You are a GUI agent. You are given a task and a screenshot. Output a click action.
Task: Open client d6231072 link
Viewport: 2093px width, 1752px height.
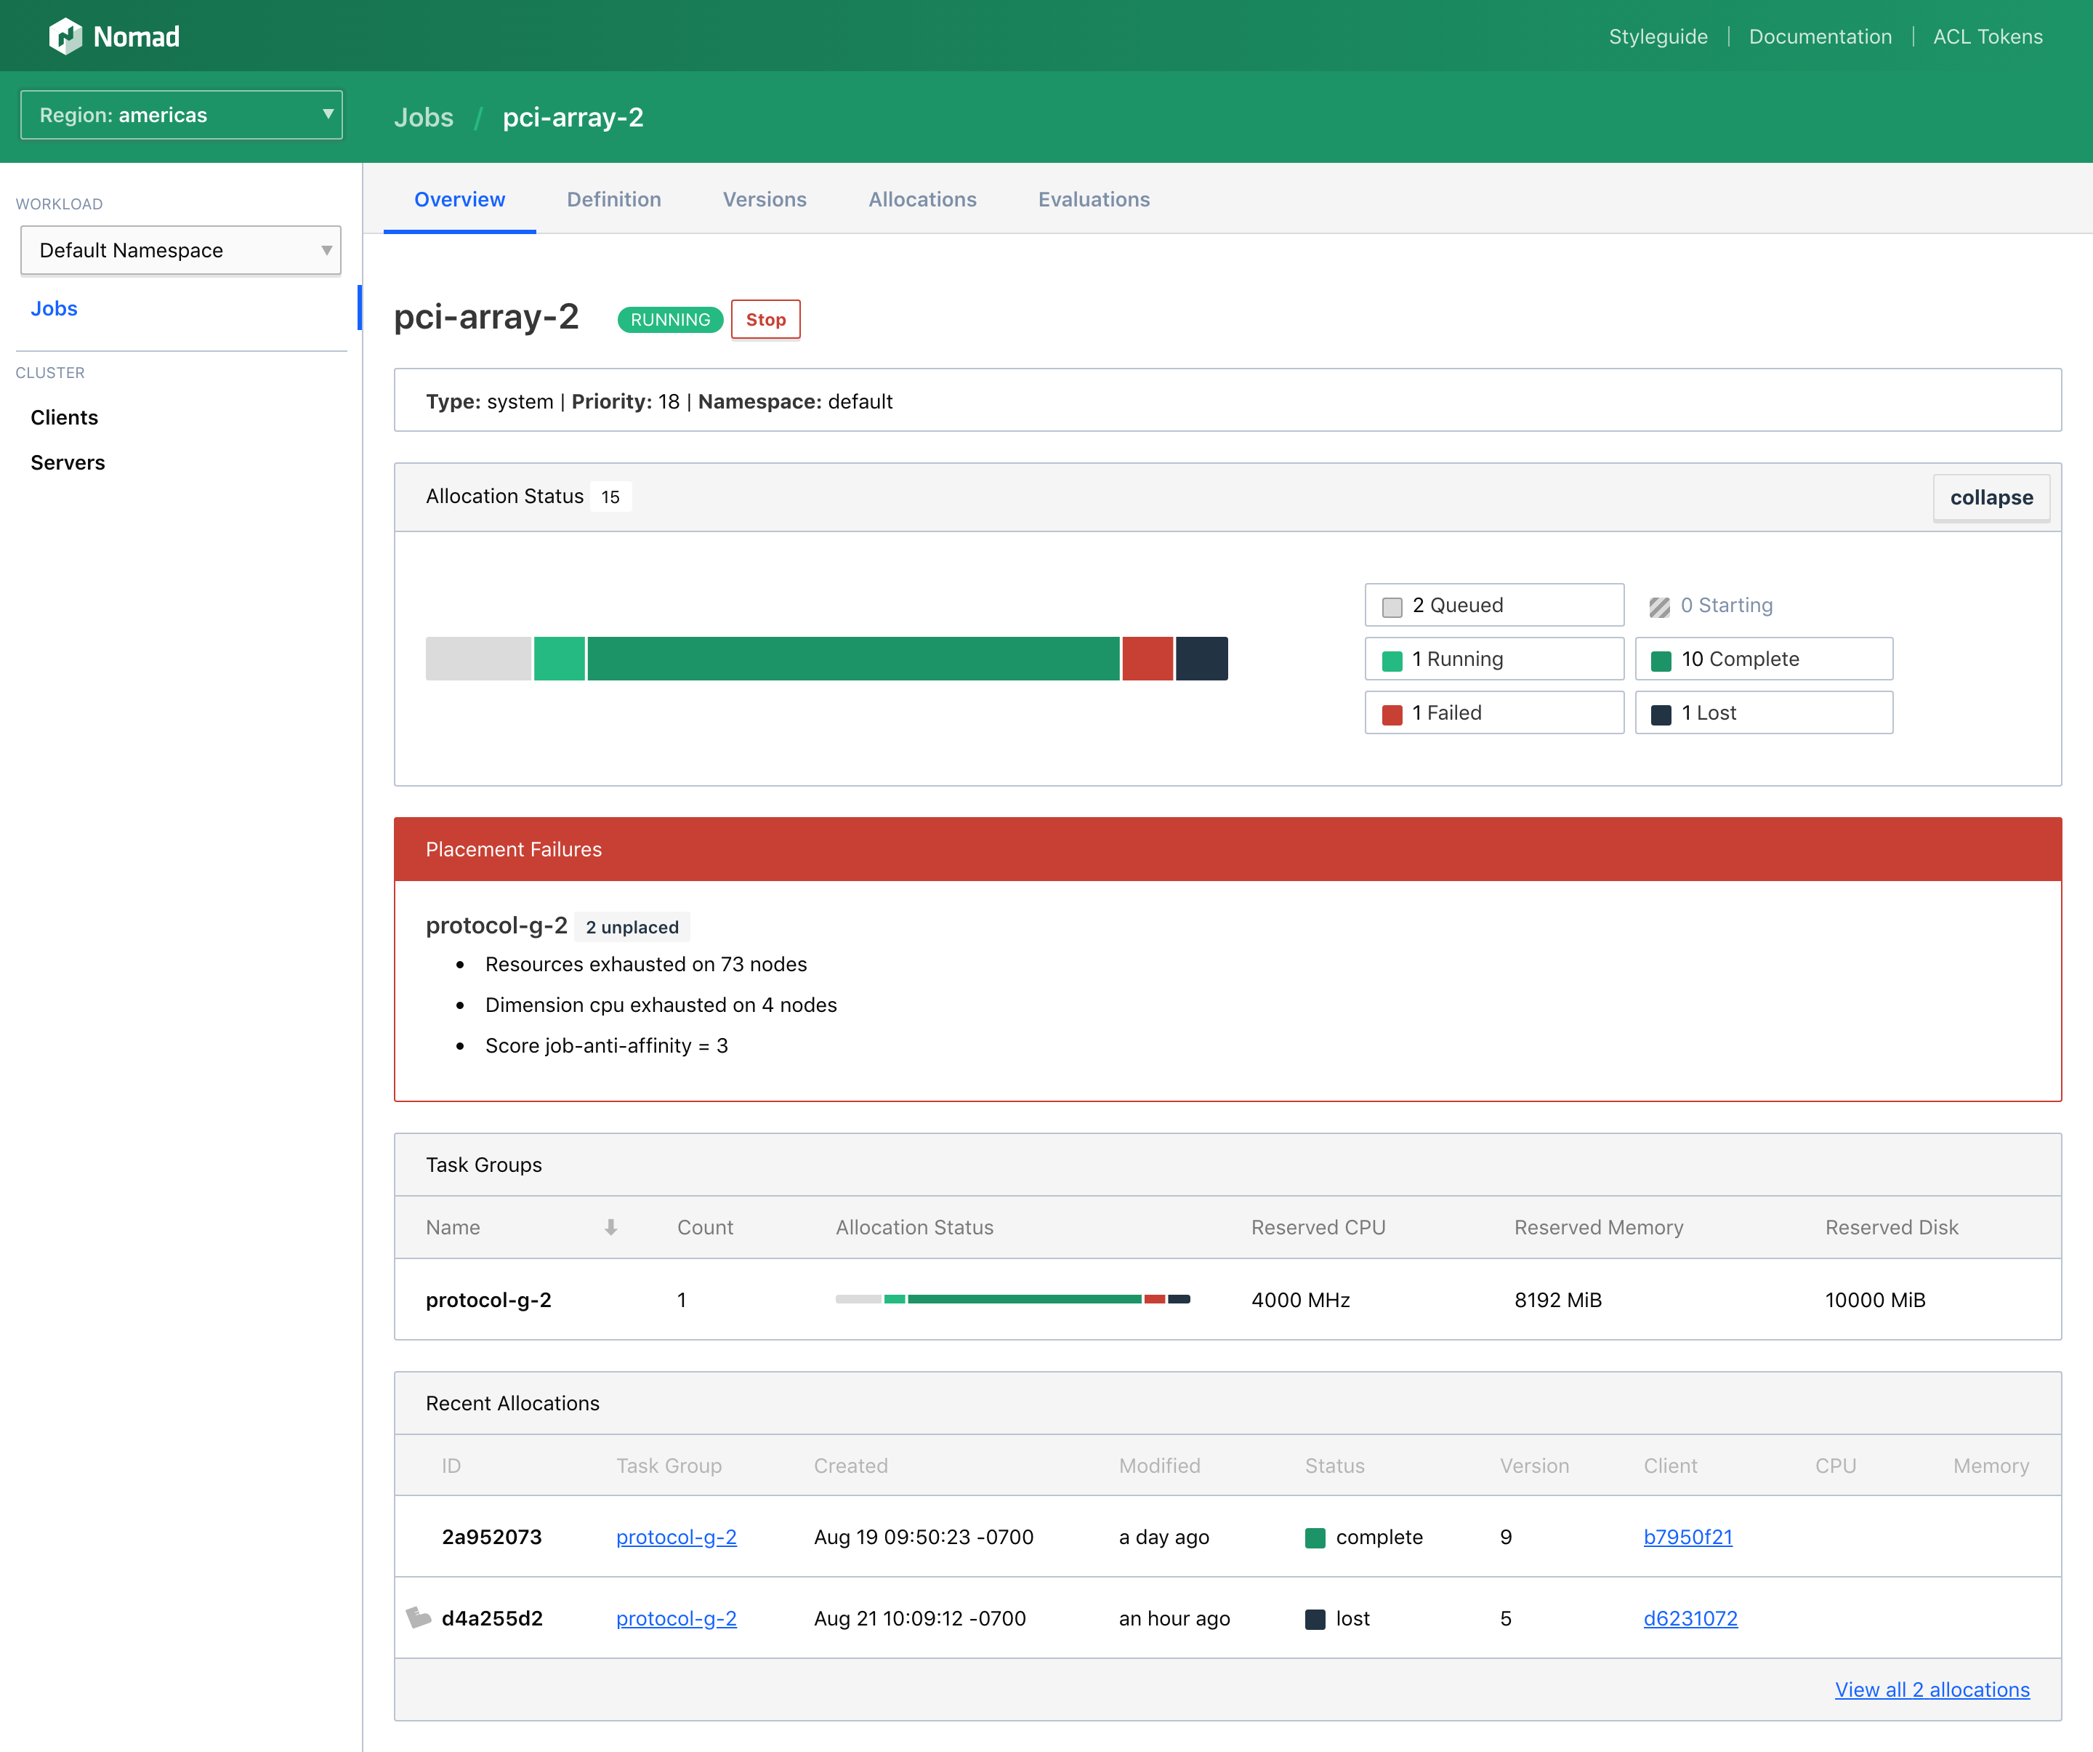1690,1618
